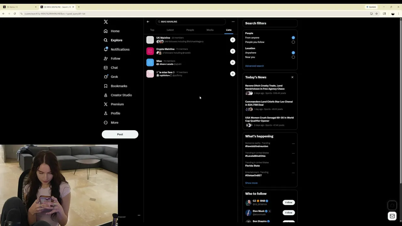The width and height of the screenshot is (402, 226).
Task: Click the MIAS MAINLINE search field
Action: 191,22
